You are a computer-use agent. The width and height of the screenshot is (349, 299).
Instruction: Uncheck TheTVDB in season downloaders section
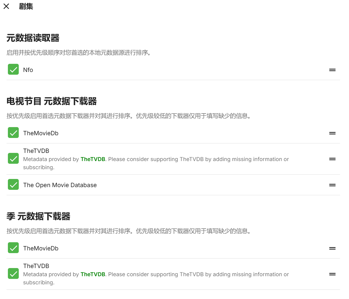[13, 273]
